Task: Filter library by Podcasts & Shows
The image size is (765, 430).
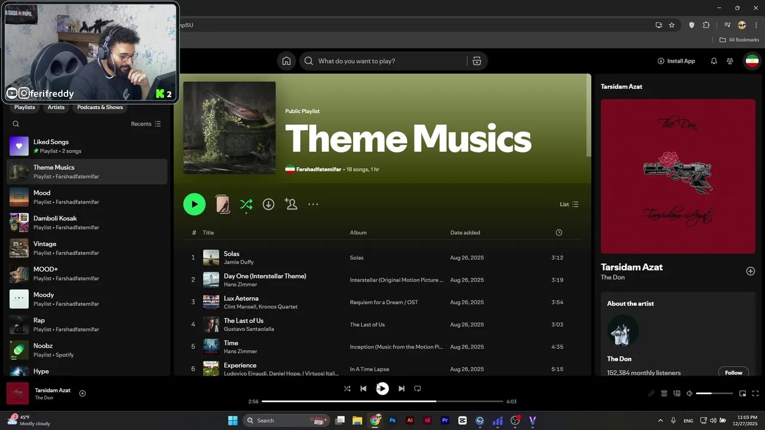Action: 100,107
